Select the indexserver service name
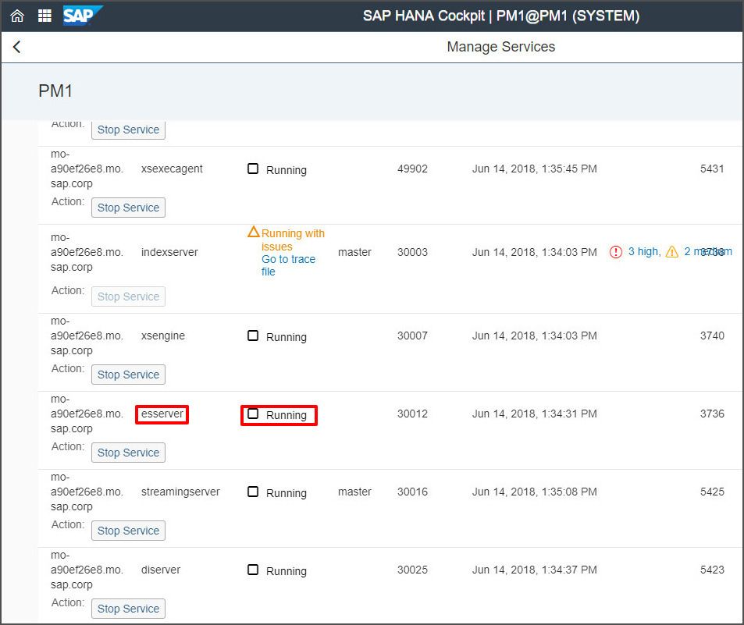The image size is (744, 625). (169, 252)
